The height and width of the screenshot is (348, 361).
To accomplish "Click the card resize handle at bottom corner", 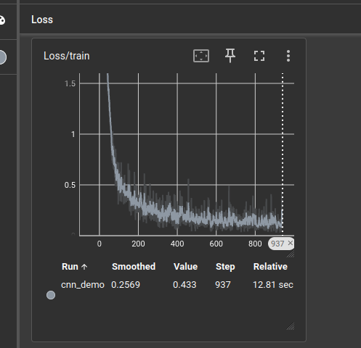I will tap(290, 326).
